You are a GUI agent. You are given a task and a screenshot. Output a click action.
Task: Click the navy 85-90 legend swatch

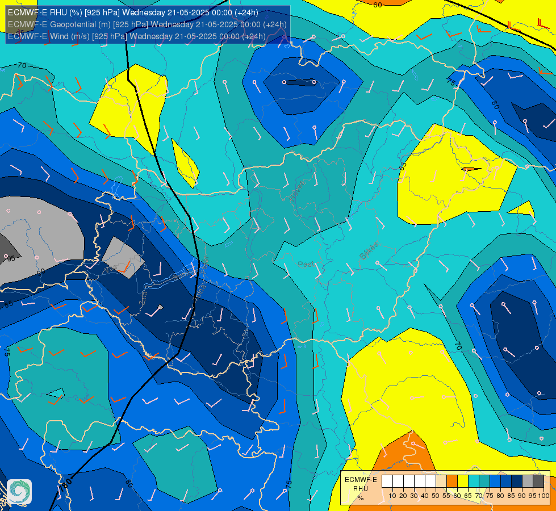click(517, 481)
